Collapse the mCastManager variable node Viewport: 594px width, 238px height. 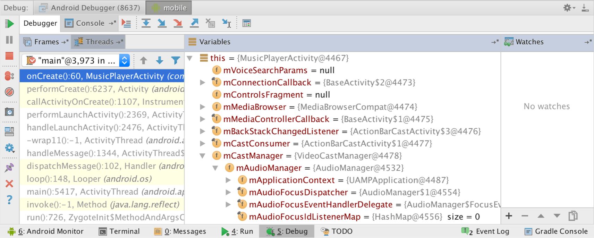(x=203, y=156)
